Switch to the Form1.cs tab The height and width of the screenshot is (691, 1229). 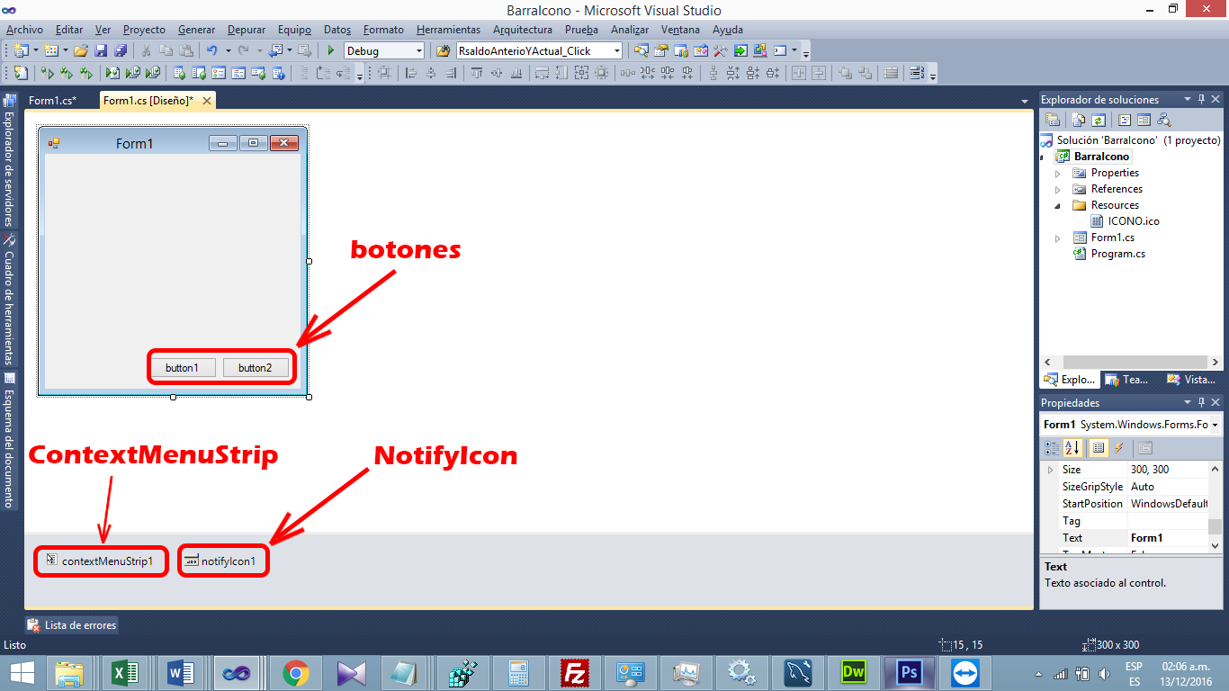(x=54, y=100)
